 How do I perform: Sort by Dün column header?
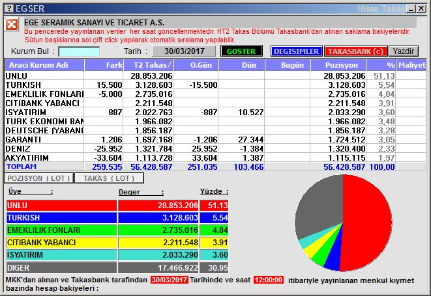pos(242,65)
